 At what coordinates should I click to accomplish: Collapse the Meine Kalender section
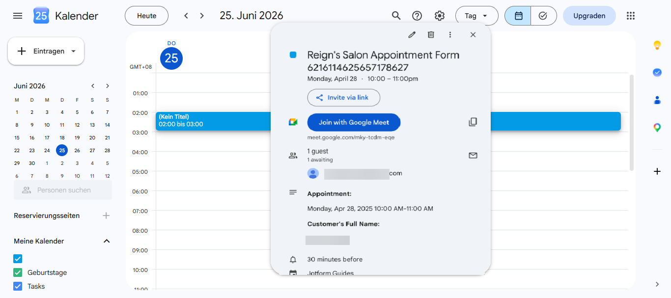pyautogui.click(x=106, y=241)
